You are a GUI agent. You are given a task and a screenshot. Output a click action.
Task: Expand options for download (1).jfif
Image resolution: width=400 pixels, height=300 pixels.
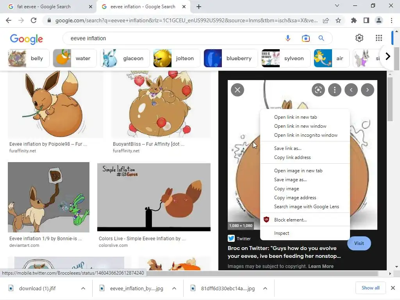(83, 288)
